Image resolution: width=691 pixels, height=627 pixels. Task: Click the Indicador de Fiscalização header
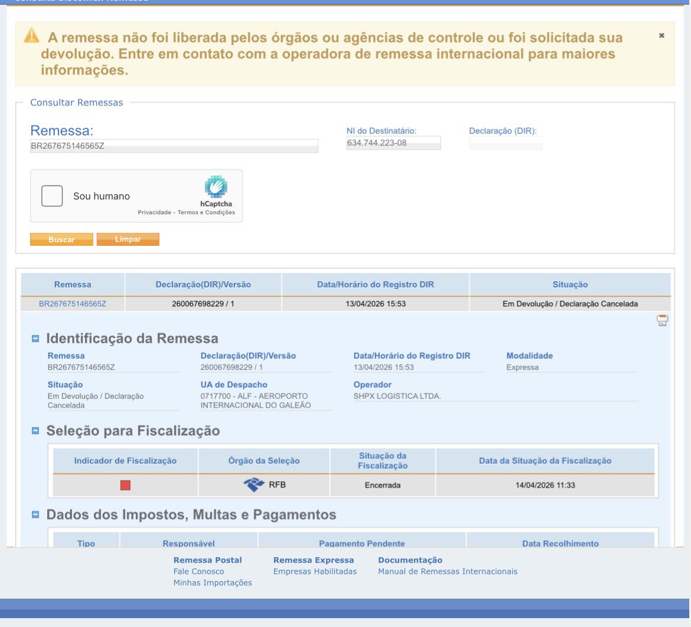click(125, 461)
